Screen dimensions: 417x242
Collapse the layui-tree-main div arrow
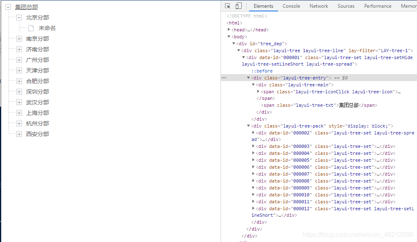(253, 85)
